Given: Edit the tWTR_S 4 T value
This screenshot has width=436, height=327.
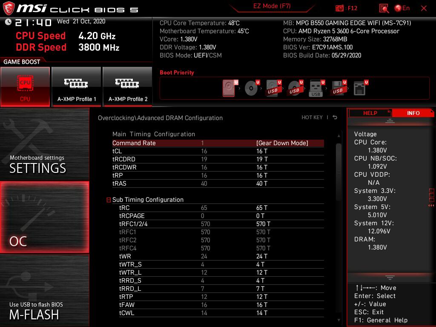Looking at the screenshot, I should 260,264.
